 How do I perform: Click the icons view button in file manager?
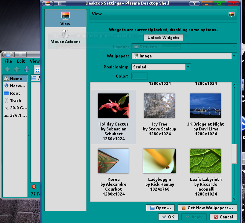pos(37,70)
